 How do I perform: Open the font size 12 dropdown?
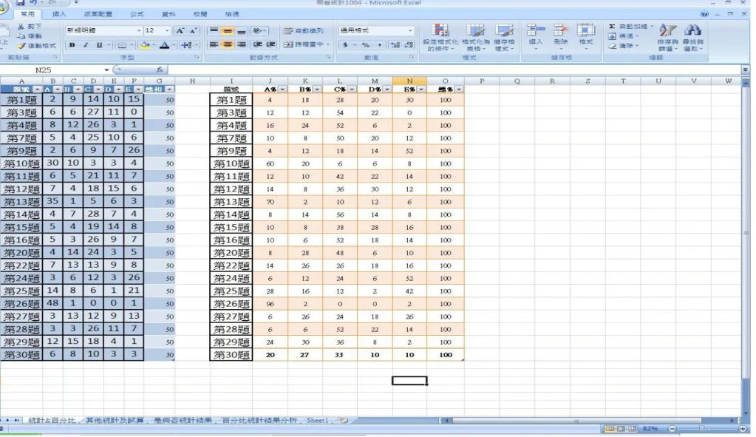pyautogui.click(x=167, y=30)
